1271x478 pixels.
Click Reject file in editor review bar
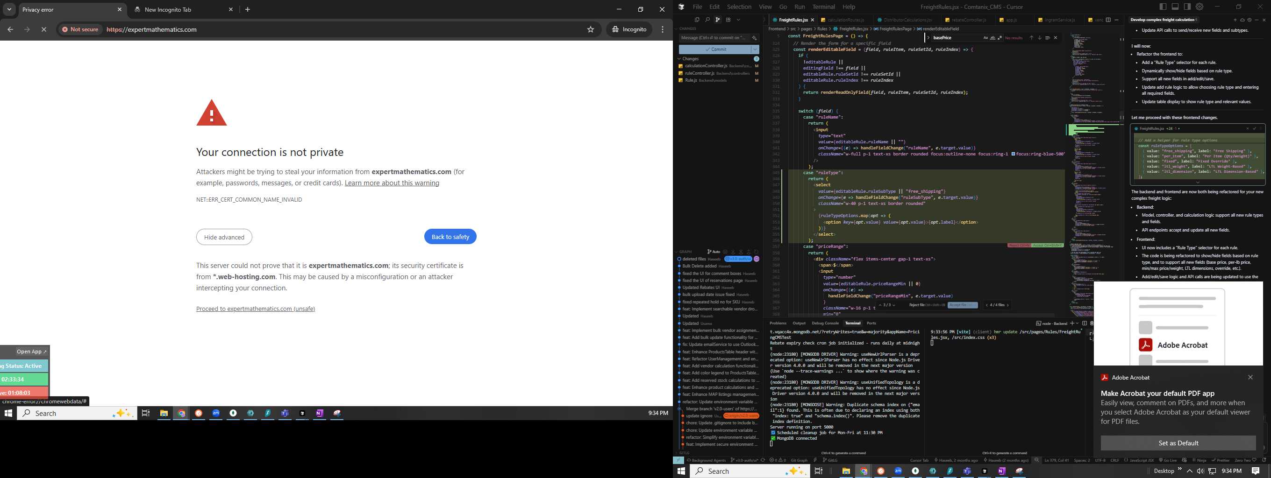[927, 305]
